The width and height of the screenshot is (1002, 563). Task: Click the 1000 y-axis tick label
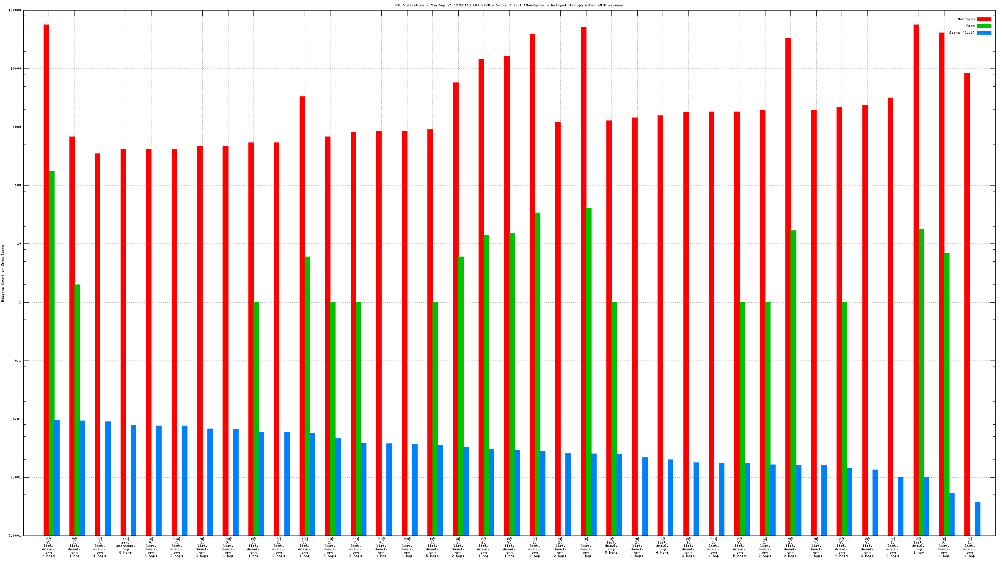(17, 127)
